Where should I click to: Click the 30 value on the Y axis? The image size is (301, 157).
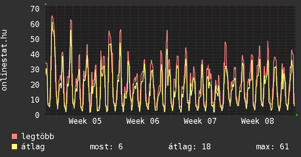[35, 69]
